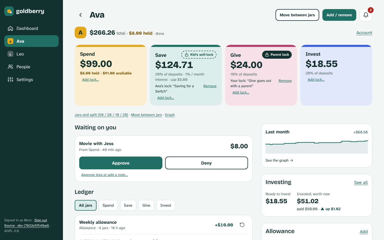Open Jars and split (50 / 20 / 10 / 20)
The height and width of the screenshot is (240, 384).
coord(101,115)
